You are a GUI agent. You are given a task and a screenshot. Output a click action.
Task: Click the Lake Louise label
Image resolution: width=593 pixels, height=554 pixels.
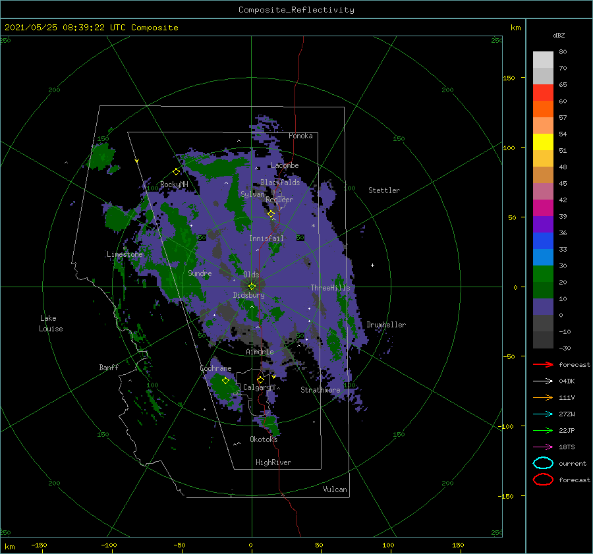click(x=51, y=323)
